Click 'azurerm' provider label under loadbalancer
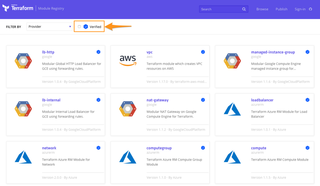Screen dimensions: 320x186 click(x=257, y=104)
